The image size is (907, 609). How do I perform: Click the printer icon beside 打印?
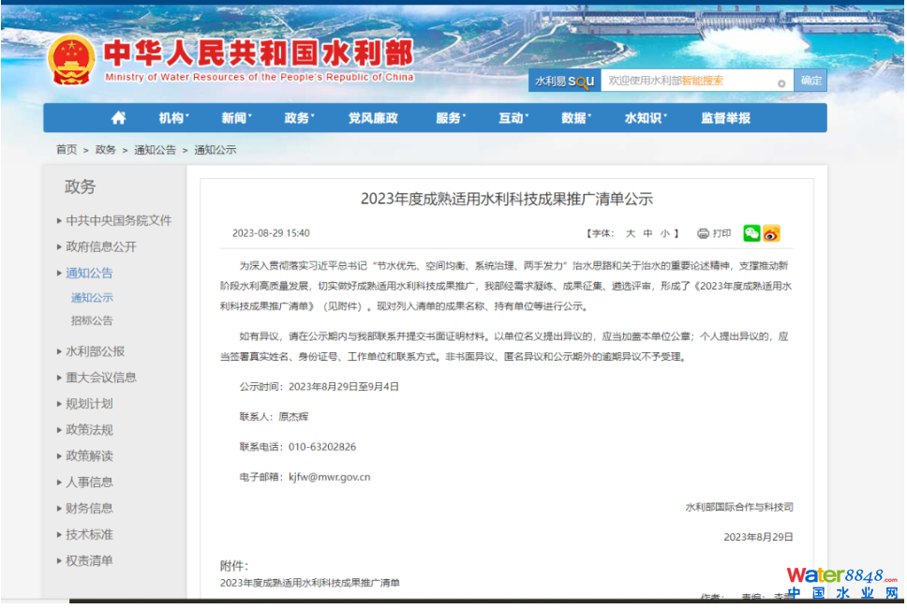pos(703,233)
